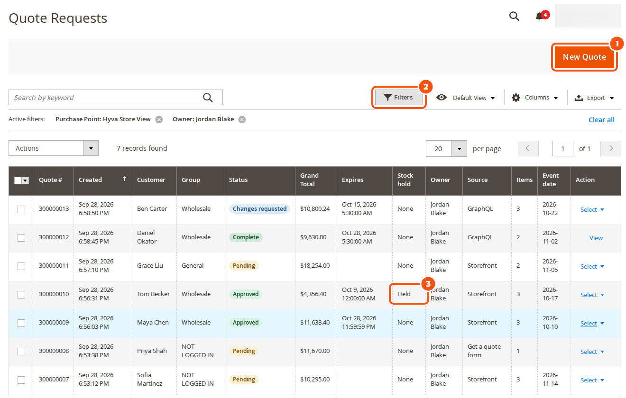View the Daniel Okafor quote

click(x=596, y=238)
